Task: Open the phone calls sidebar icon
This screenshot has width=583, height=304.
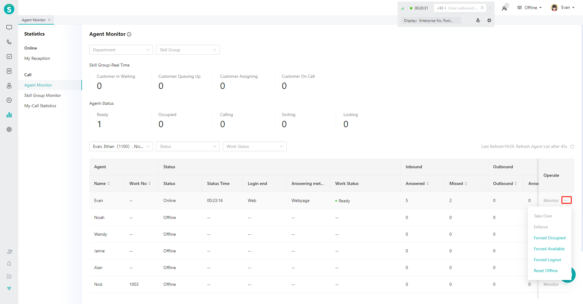Action: [x=9, y=42]
